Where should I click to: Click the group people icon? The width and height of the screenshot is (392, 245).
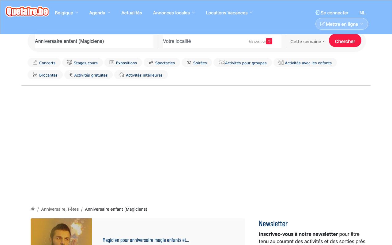pyautogui.click(x=222, y=62)
